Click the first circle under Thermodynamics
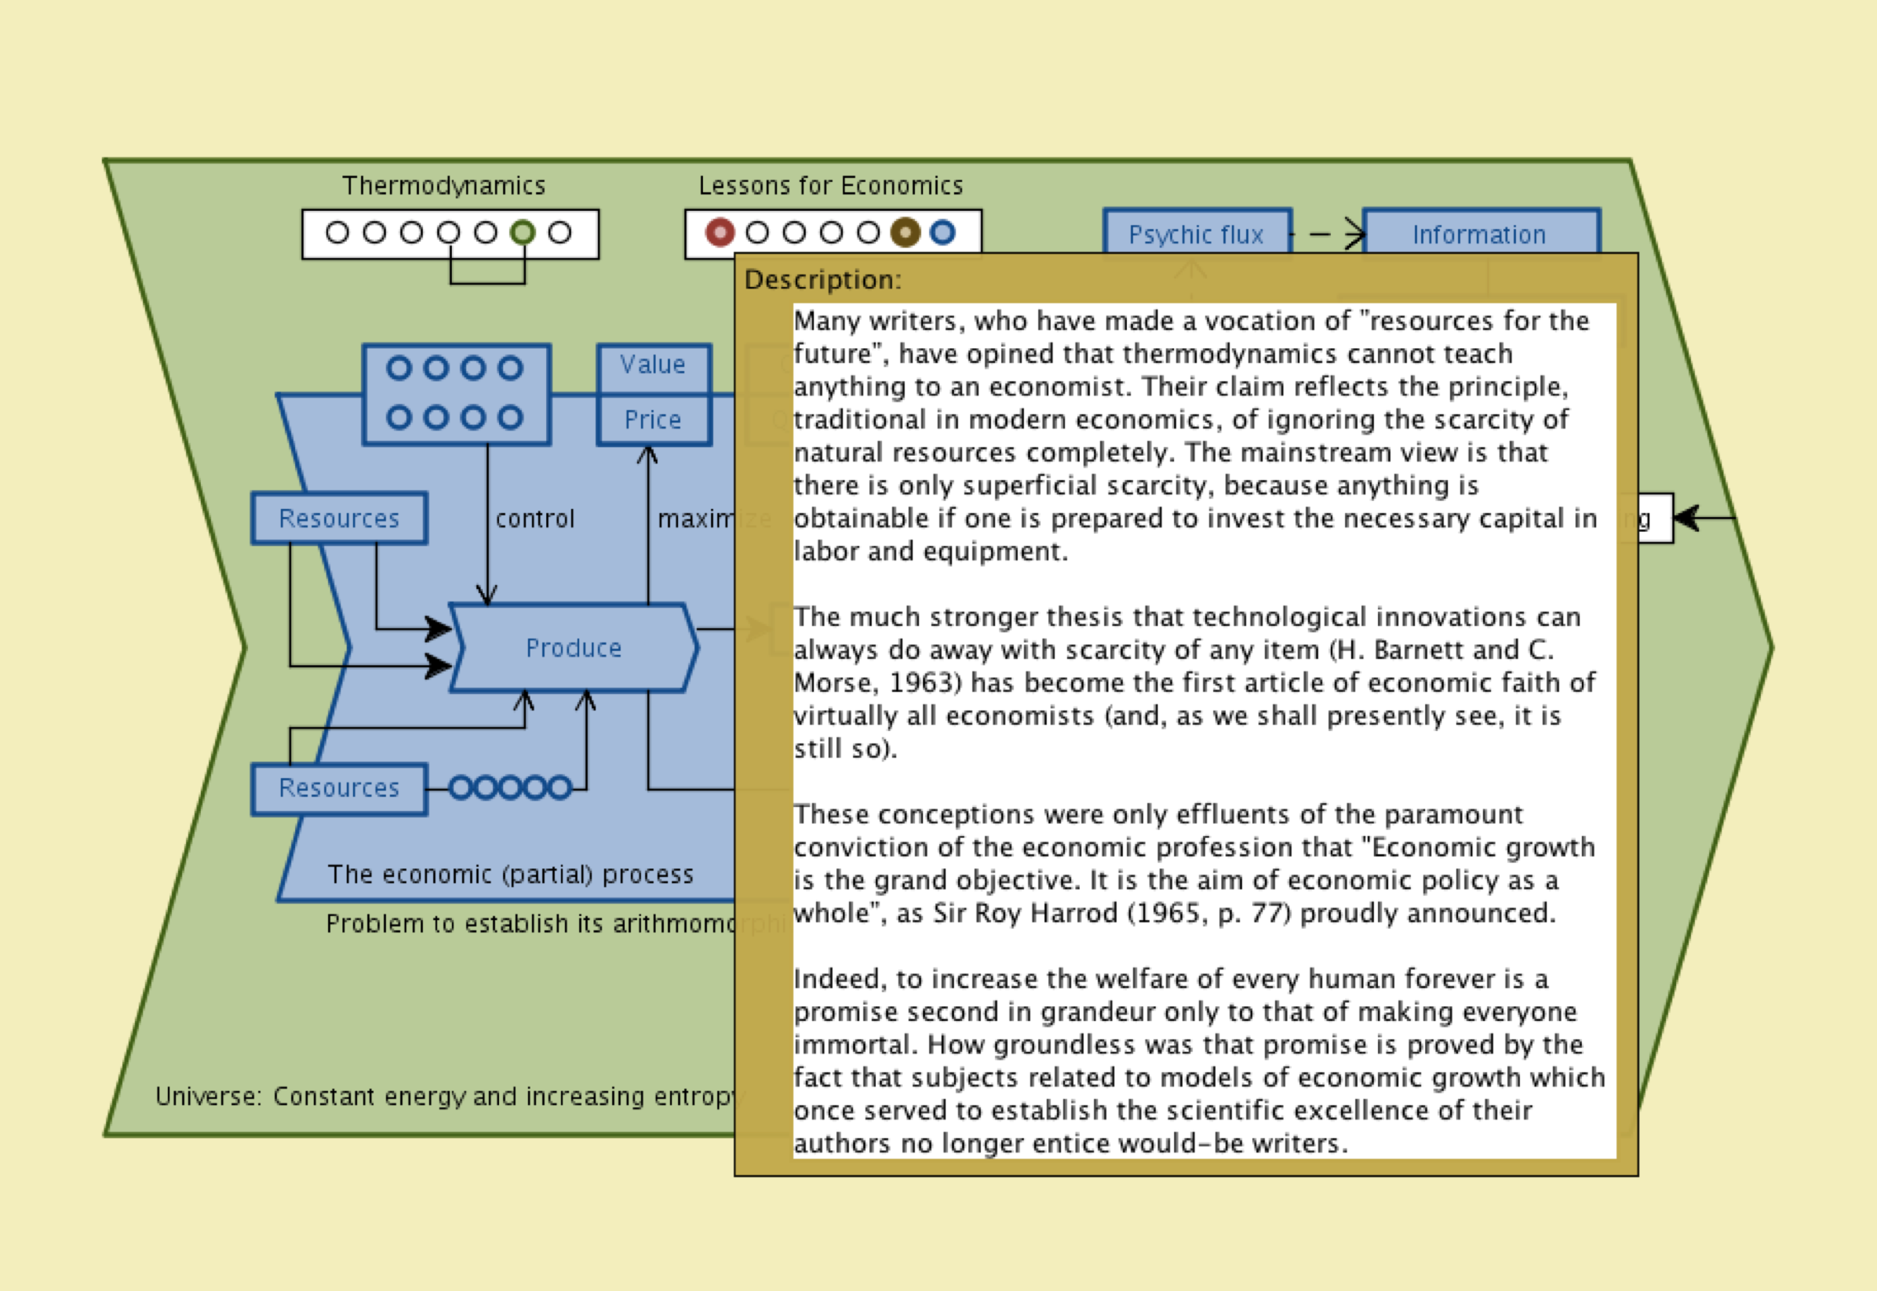This screenshot has height=1291, width=1877. point(337,233)
